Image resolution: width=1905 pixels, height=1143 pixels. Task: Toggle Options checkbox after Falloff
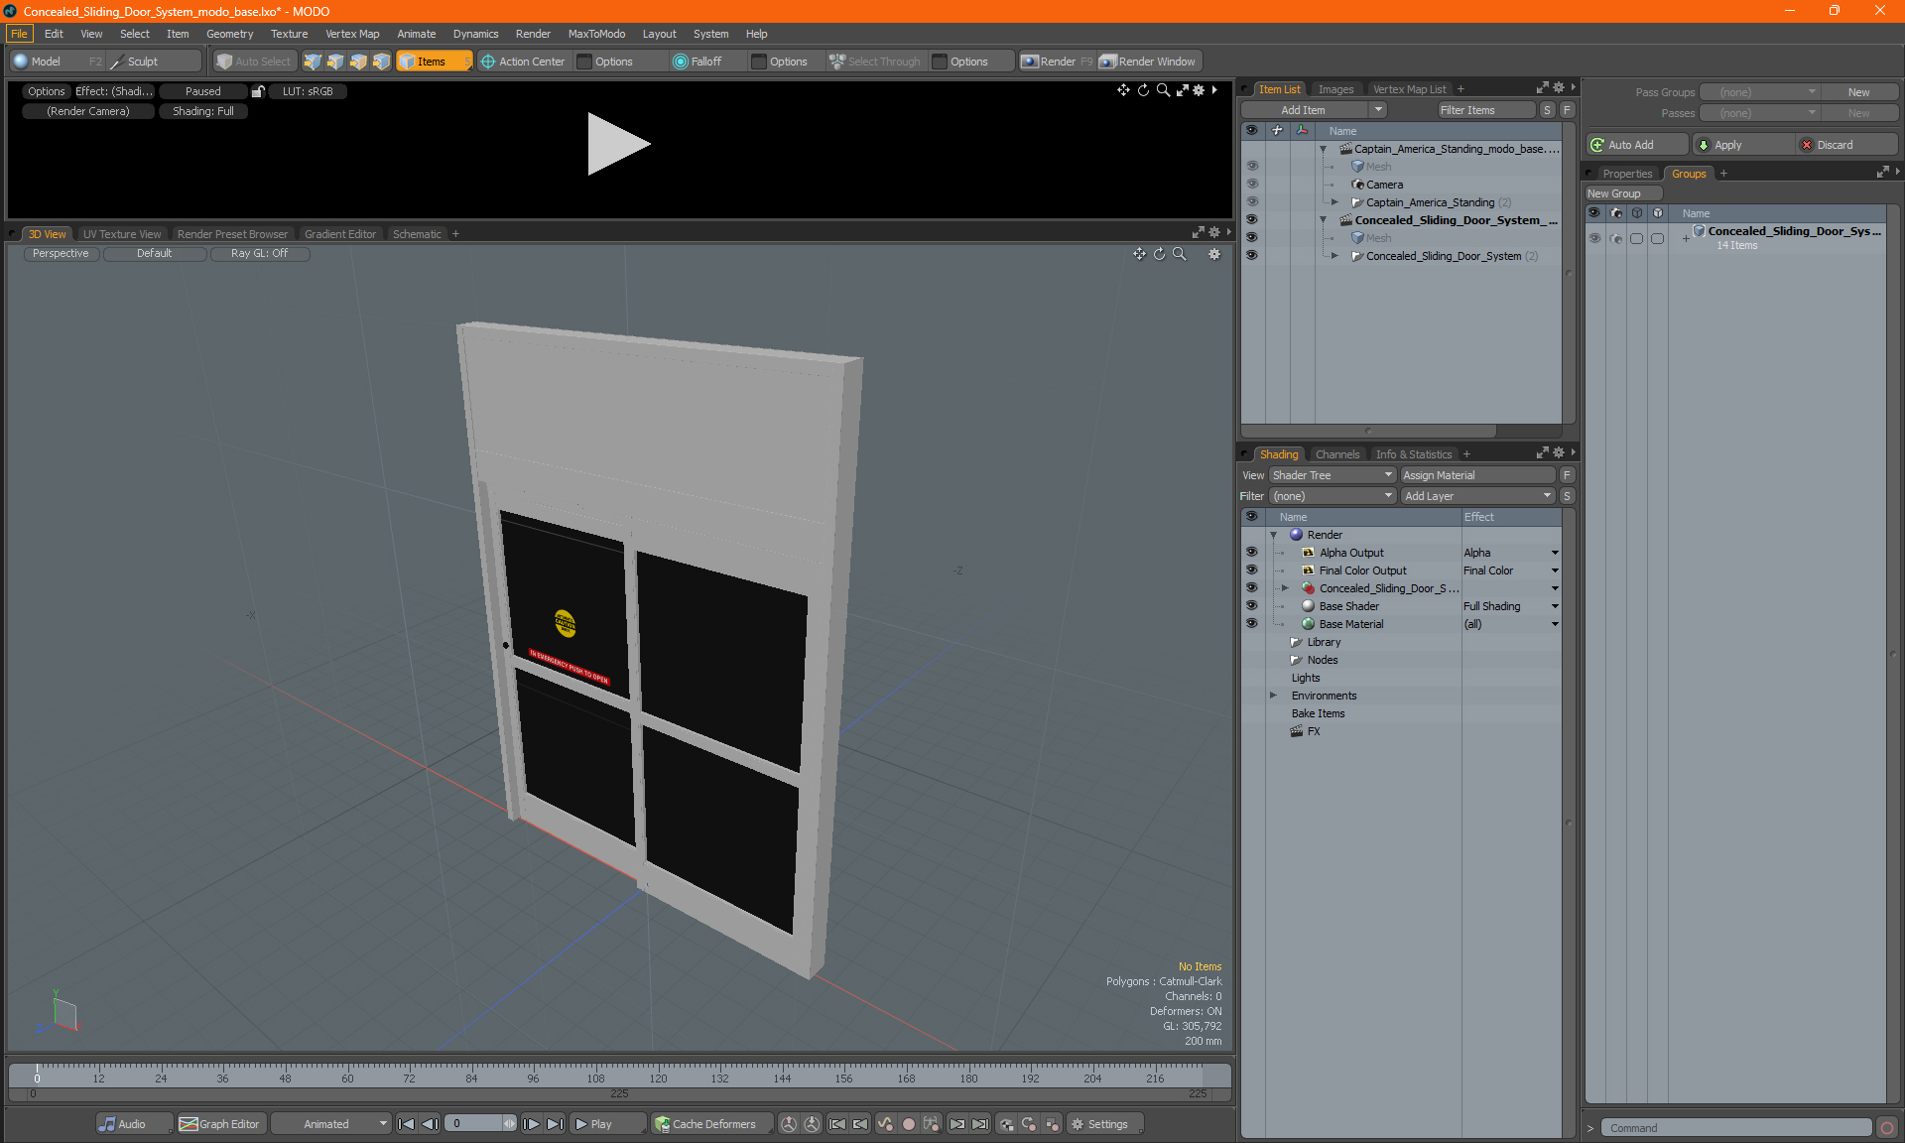point(759,62)
